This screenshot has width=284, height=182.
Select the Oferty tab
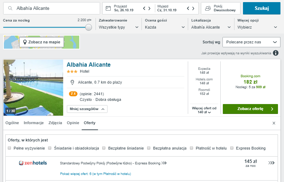[89, 123]
